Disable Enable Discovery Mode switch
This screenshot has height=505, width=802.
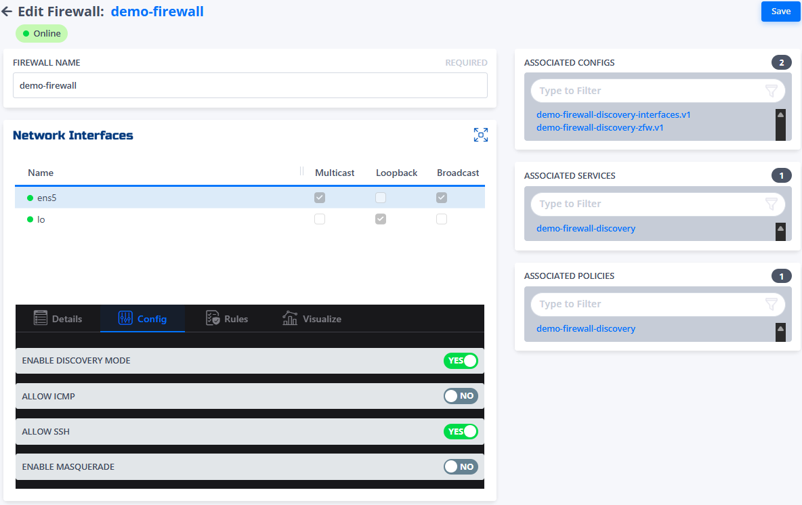(x=461, y=361)
